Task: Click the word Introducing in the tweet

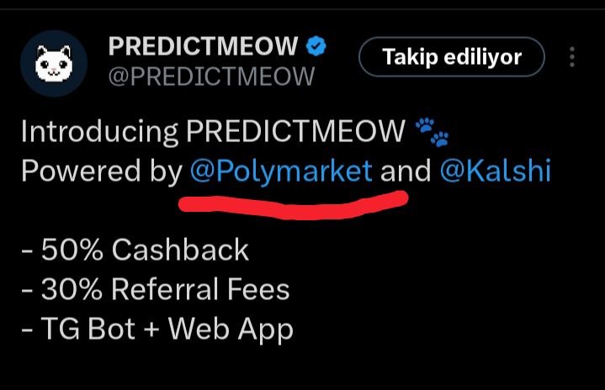Action: pyautogui.click(x=99, y=132)
